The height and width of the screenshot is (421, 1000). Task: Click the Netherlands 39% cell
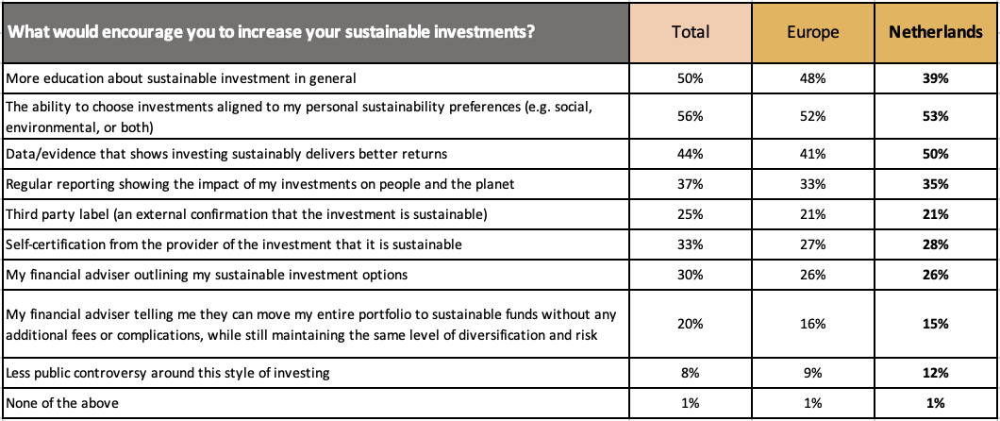(x=935, y=78)
